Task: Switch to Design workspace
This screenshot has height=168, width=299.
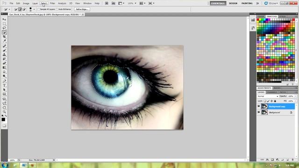Action: [x=233, y=3]
